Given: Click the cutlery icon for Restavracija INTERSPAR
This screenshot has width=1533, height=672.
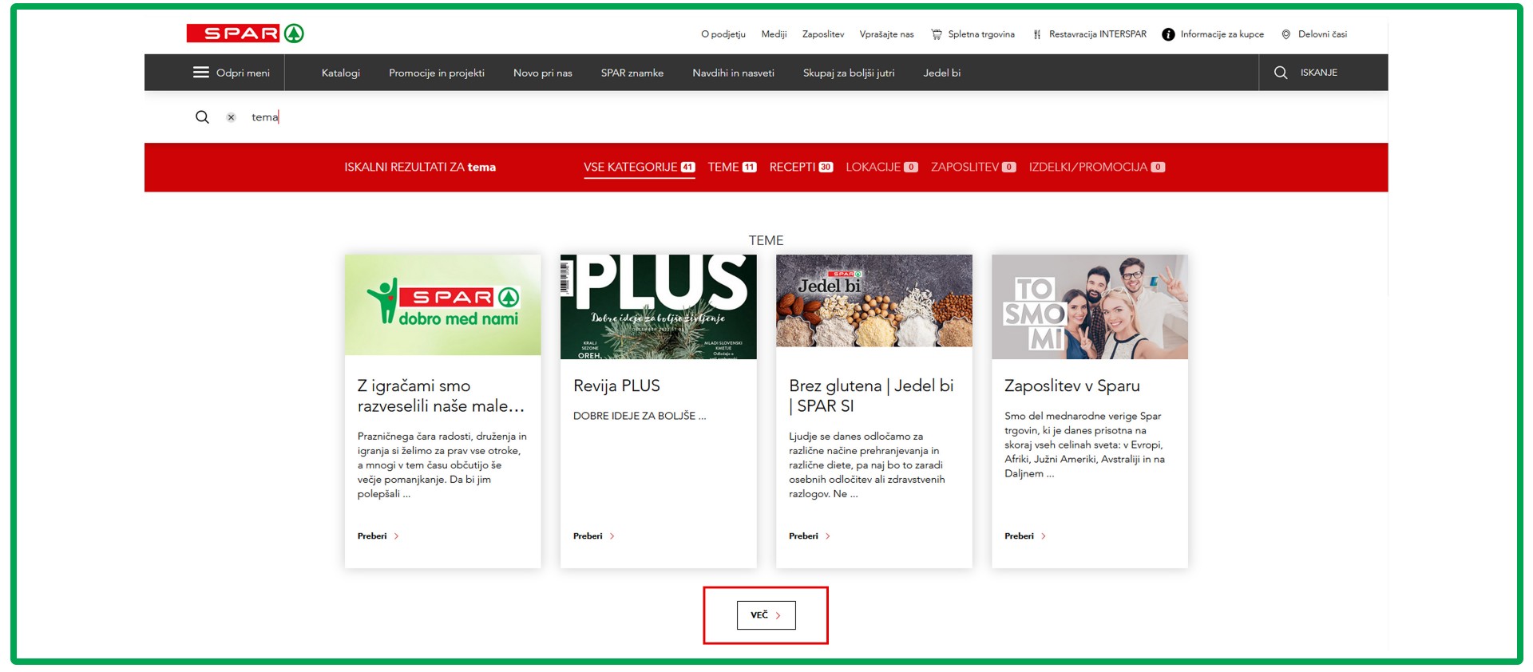Looking at the screenshot, I should 1037,34.
